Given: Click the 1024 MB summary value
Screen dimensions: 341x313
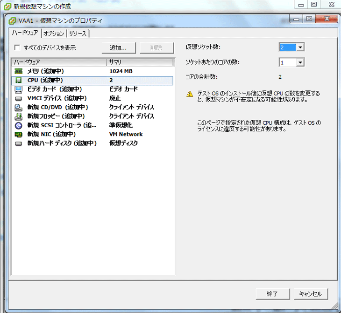Looking at the screenshot, I should (x=121, y=71).
